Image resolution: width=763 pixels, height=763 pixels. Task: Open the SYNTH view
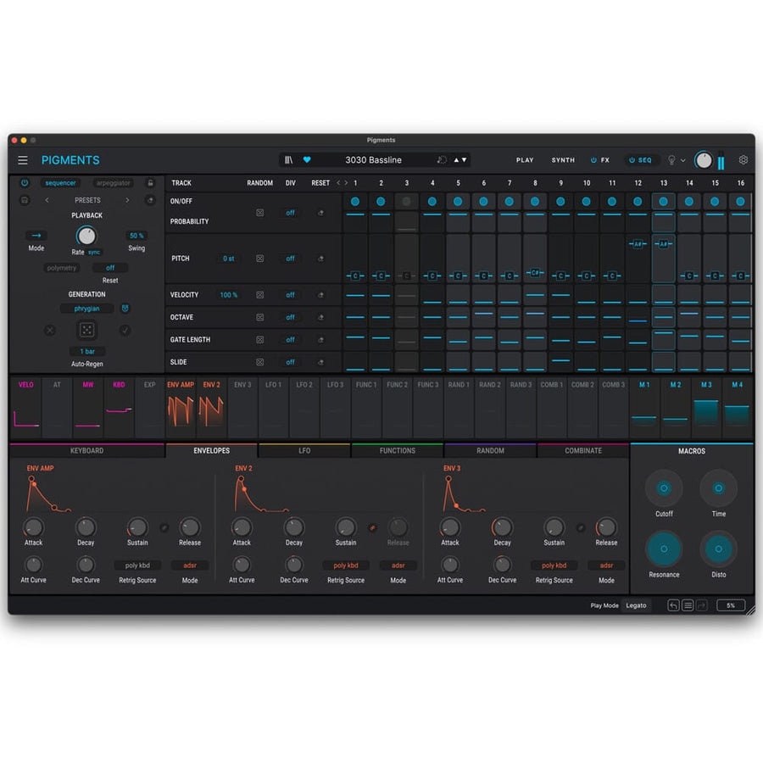point(563,160)
